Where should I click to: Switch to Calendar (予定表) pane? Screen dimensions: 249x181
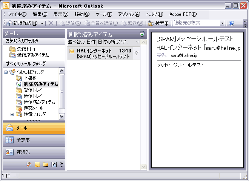tap(34, 140)
